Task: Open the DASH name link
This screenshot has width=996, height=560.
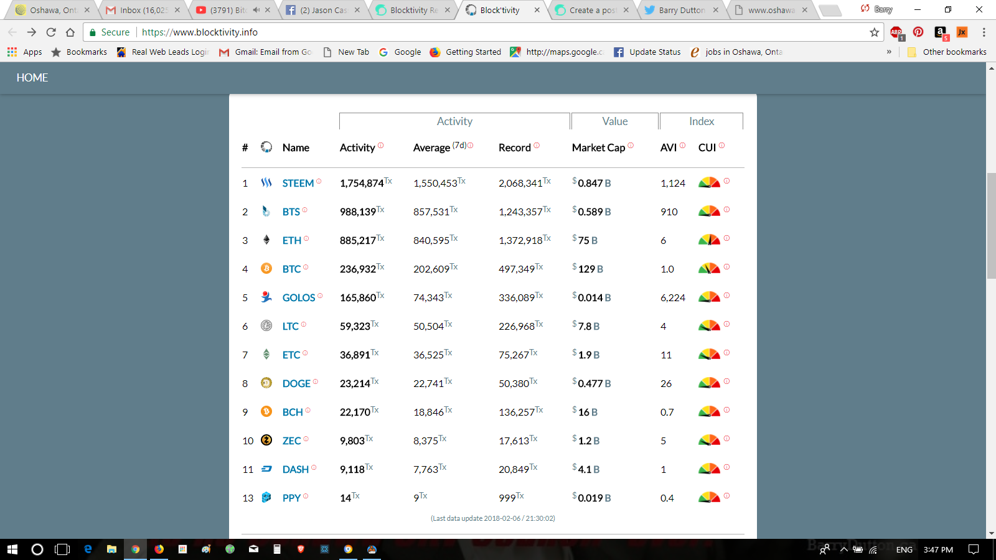Action: point(296,469)
